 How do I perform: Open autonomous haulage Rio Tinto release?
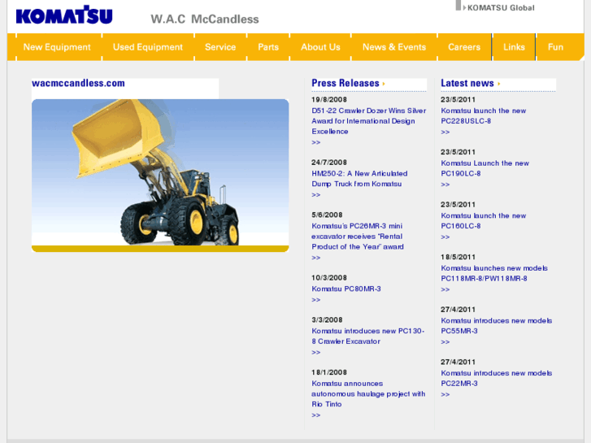coord(368,393)
